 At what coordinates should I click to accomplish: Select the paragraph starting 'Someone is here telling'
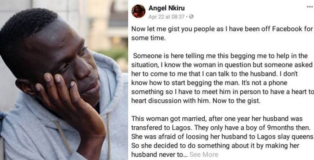pyautogui.click(x=222, y=78)
